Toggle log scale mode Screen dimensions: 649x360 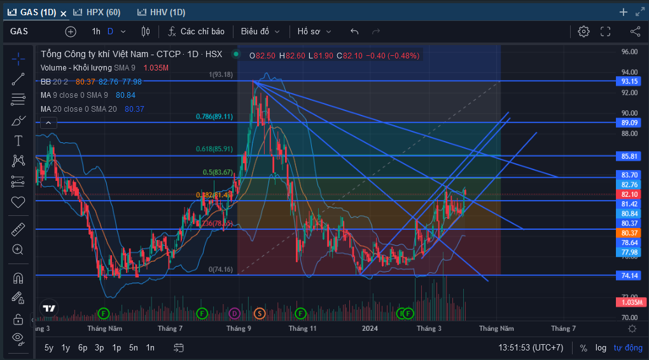pyautogui.click(x=601, y=347)
